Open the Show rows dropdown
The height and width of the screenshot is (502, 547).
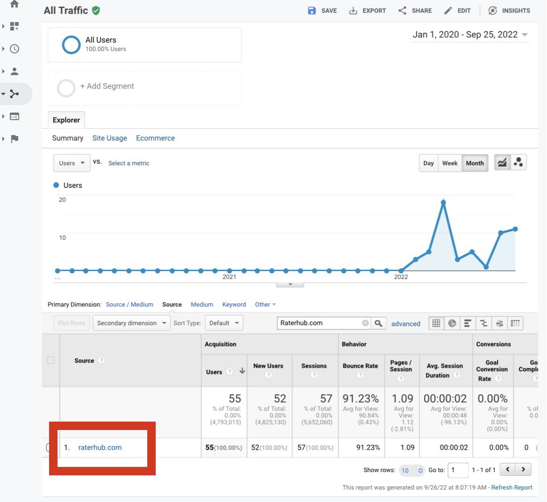coord(411,470)
